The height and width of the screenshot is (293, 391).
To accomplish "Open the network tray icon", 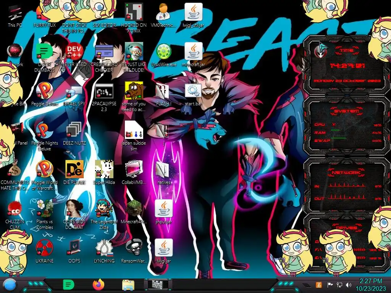I will (x=339, y=285).
